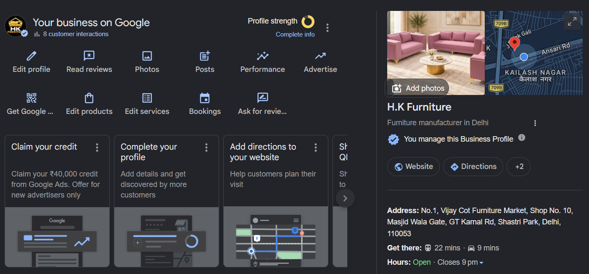Open the Photos icon

(x=147, y=56)
